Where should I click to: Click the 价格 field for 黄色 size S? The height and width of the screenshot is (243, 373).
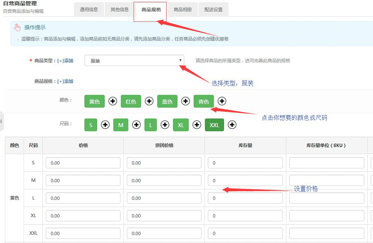click(x=83, y=163)
